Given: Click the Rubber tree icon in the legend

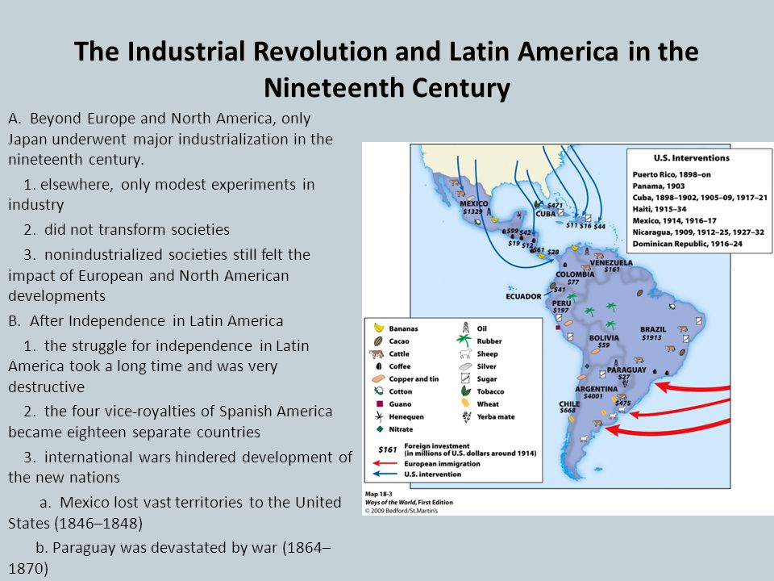Looking at the screenshot, I should click(464, 341).
